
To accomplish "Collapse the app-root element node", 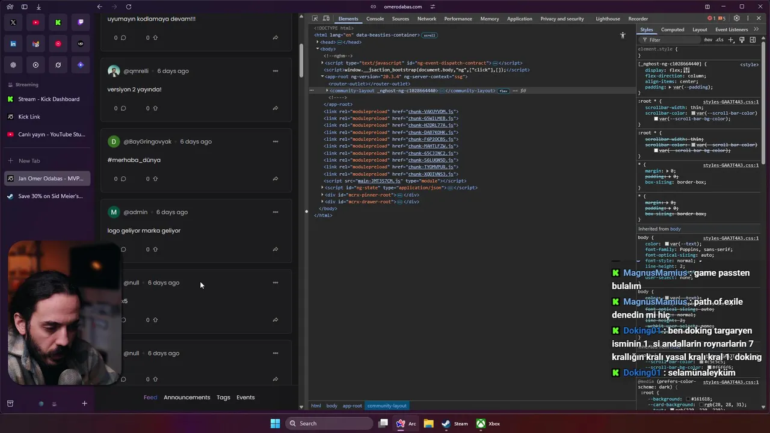I will (x=322, y=76).
